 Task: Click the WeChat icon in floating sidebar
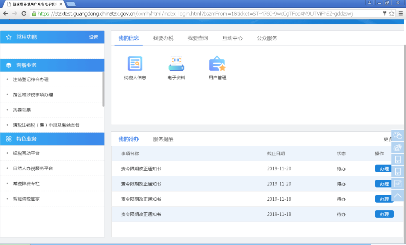click(x=398, y=135)
